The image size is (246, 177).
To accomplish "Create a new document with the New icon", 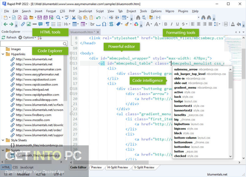I will (6, 18).
